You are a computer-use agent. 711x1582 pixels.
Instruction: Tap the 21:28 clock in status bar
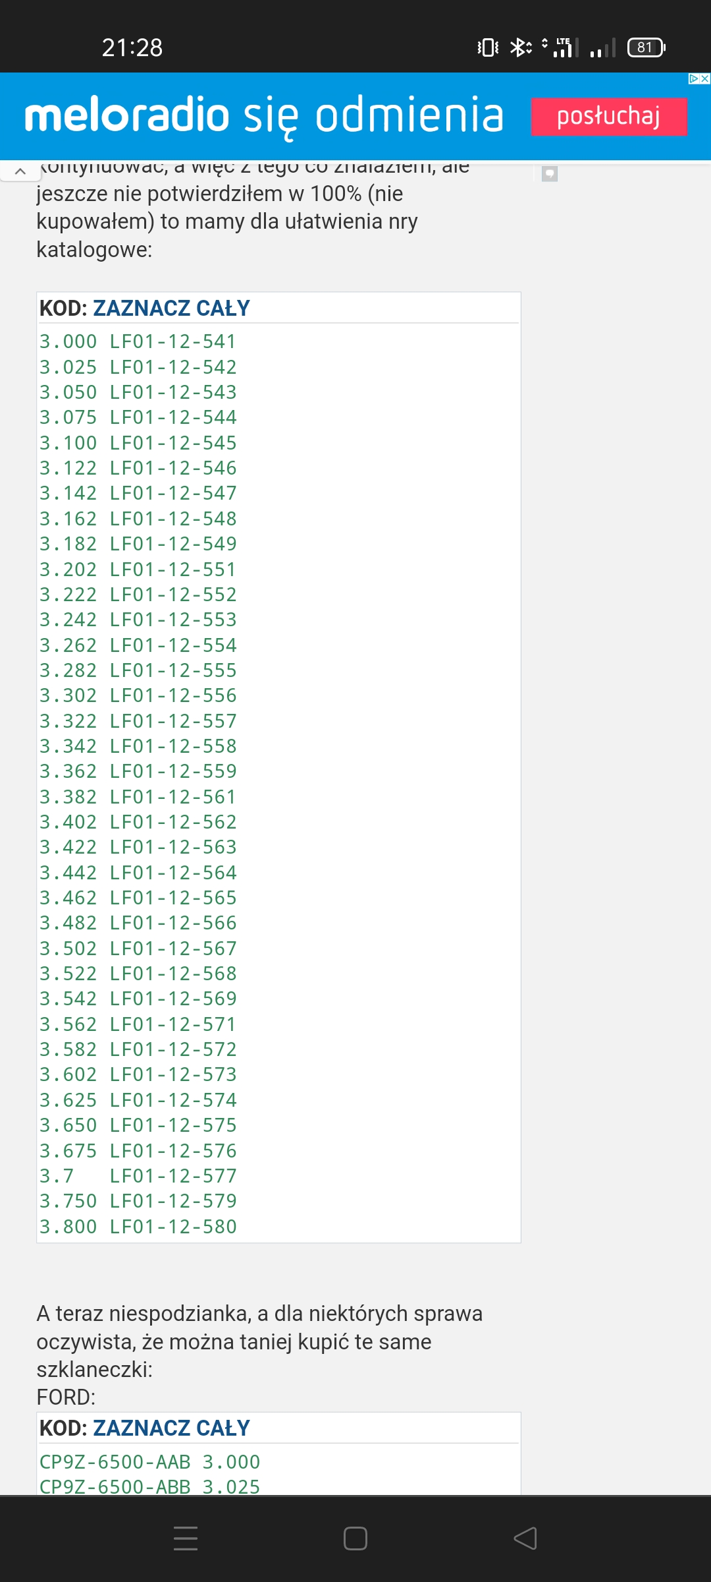click(132, 47)
